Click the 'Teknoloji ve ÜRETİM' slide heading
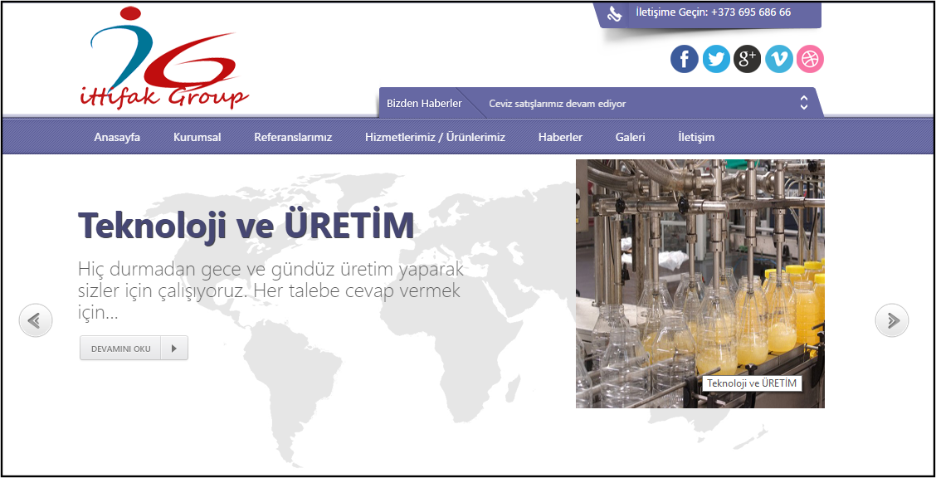The height and width of the screenshot is (478, 936). click(246, 226)
